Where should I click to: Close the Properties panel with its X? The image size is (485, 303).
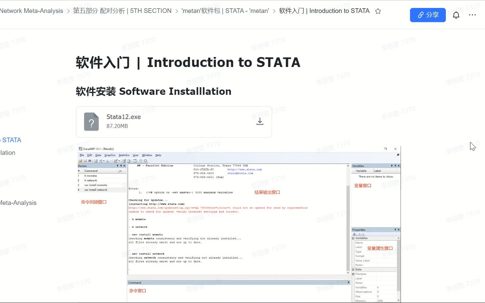398,229
